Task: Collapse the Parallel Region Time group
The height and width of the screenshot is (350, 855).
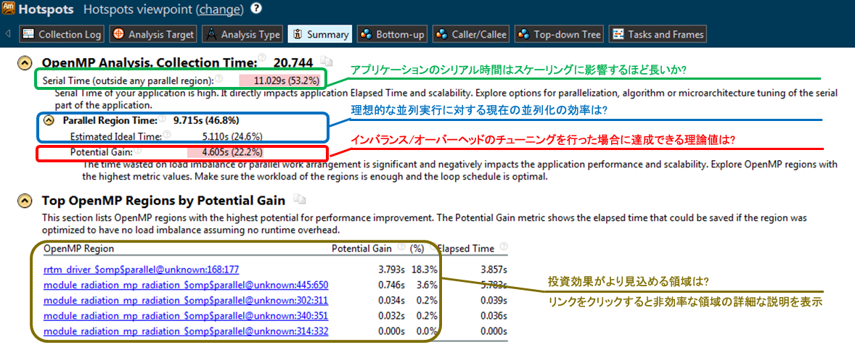Action: pos(49,120)
